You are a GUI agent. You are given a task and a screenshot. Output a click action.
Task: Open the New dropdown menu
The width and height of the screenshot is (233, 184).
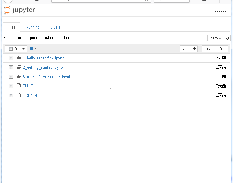[216, 38]
